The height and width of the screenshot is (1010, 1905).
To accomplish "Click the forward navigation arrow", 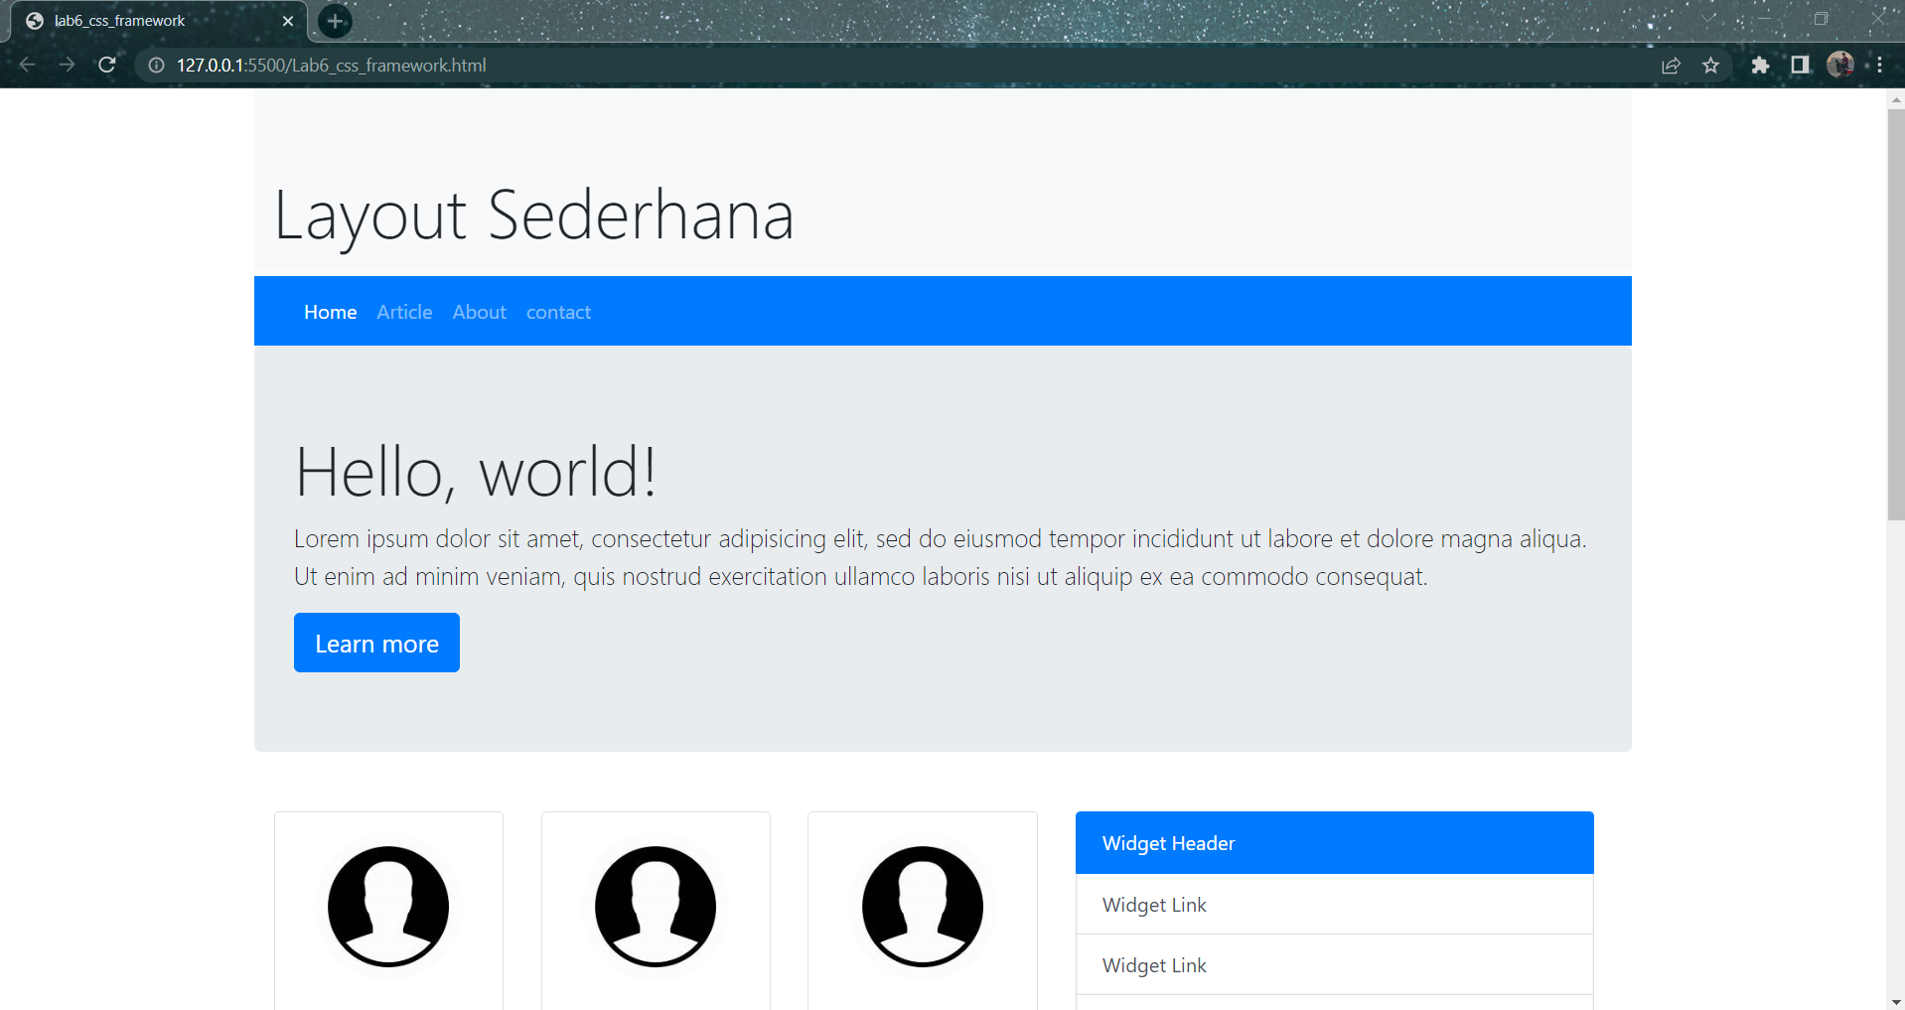I will click(x=67, y=65).
